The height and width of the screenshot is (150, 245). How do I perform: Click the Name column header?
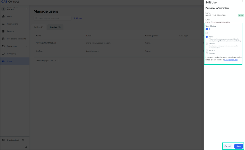(x=38, y=36)
